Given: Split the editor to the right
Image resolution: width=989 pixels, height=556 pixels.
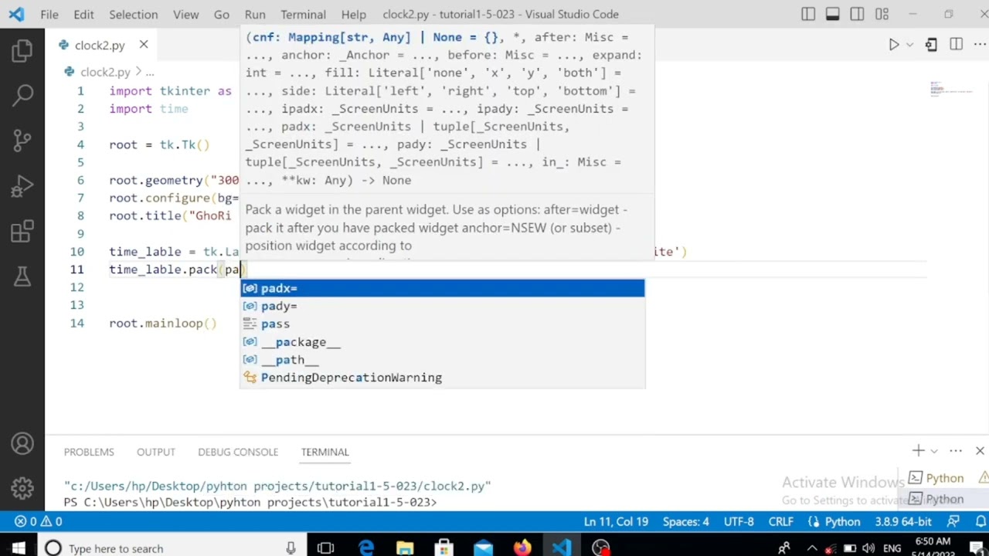Looking at the screenshot, I should 956,45.
